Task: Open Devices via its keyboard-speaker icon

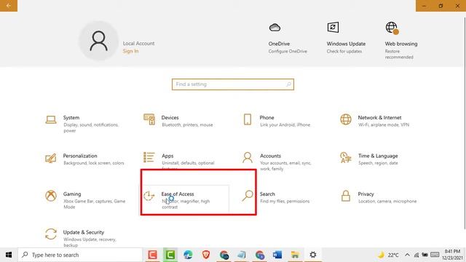Action: coord(149,119)
